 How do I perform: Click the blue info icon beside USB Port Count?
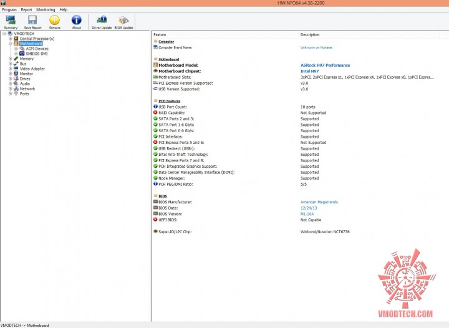pos(155,107)
